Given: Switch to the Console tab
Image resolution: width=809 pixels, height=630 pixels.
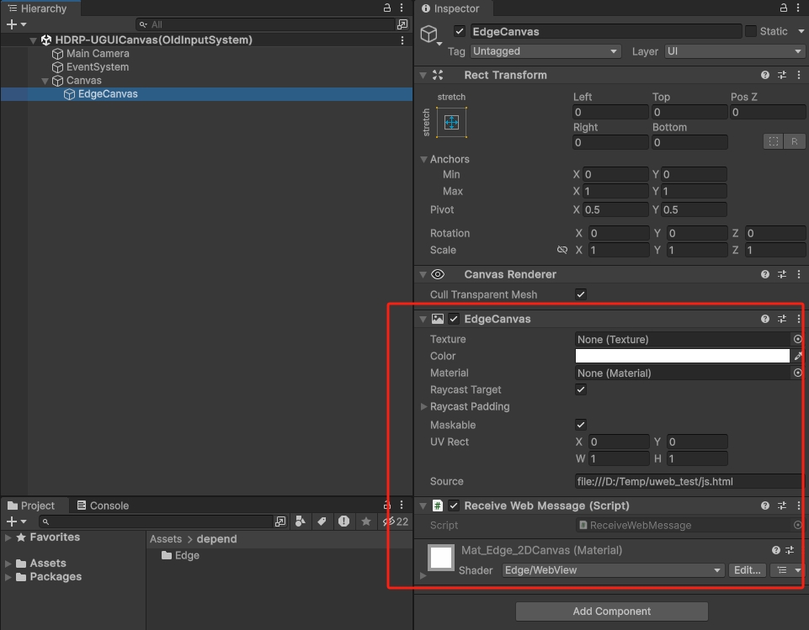Looking at the screenshot, I should [103, 506].
